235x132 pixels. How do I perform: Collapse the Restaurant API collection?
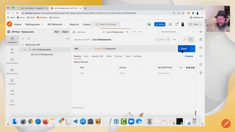[x=23, y=45]
